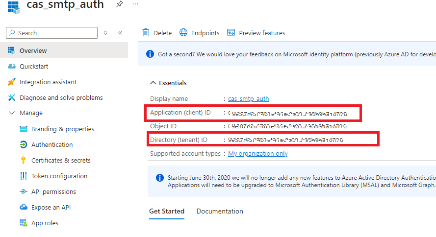The height and width of the screenshot is (237, 436).
Task: Click the Essentials heading
Action: [173, 83]
